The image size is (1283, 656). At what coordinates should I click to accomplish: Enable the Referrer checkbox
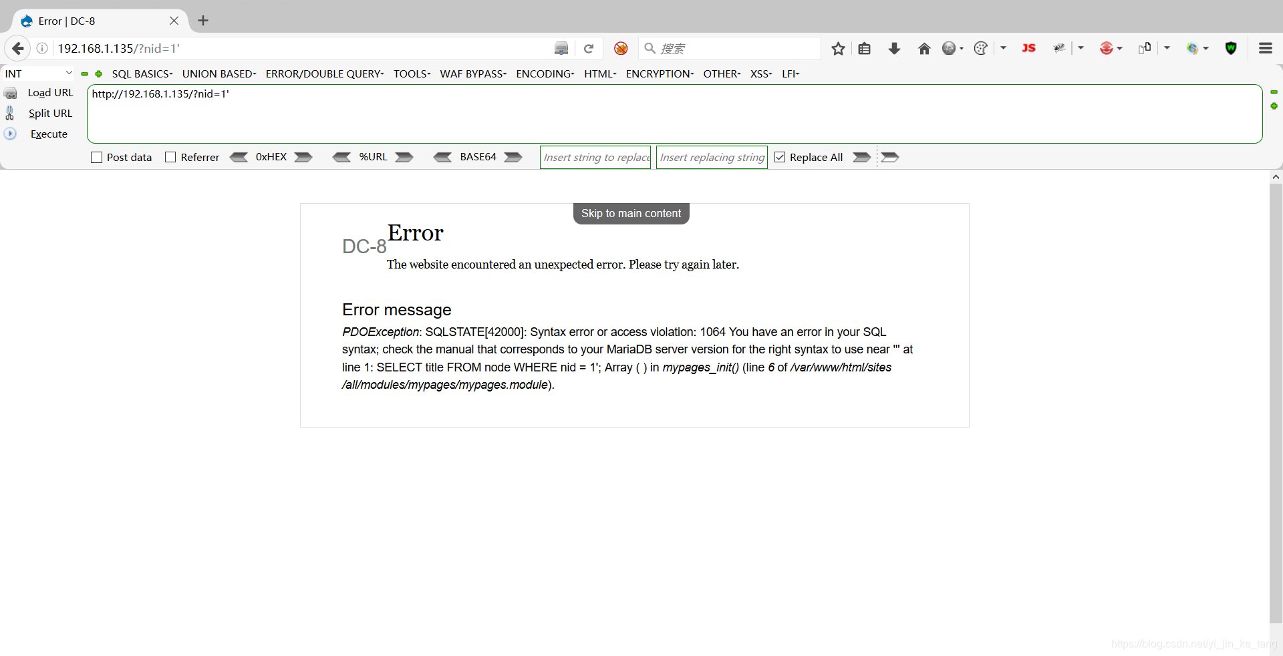click(x=170, y=157)
